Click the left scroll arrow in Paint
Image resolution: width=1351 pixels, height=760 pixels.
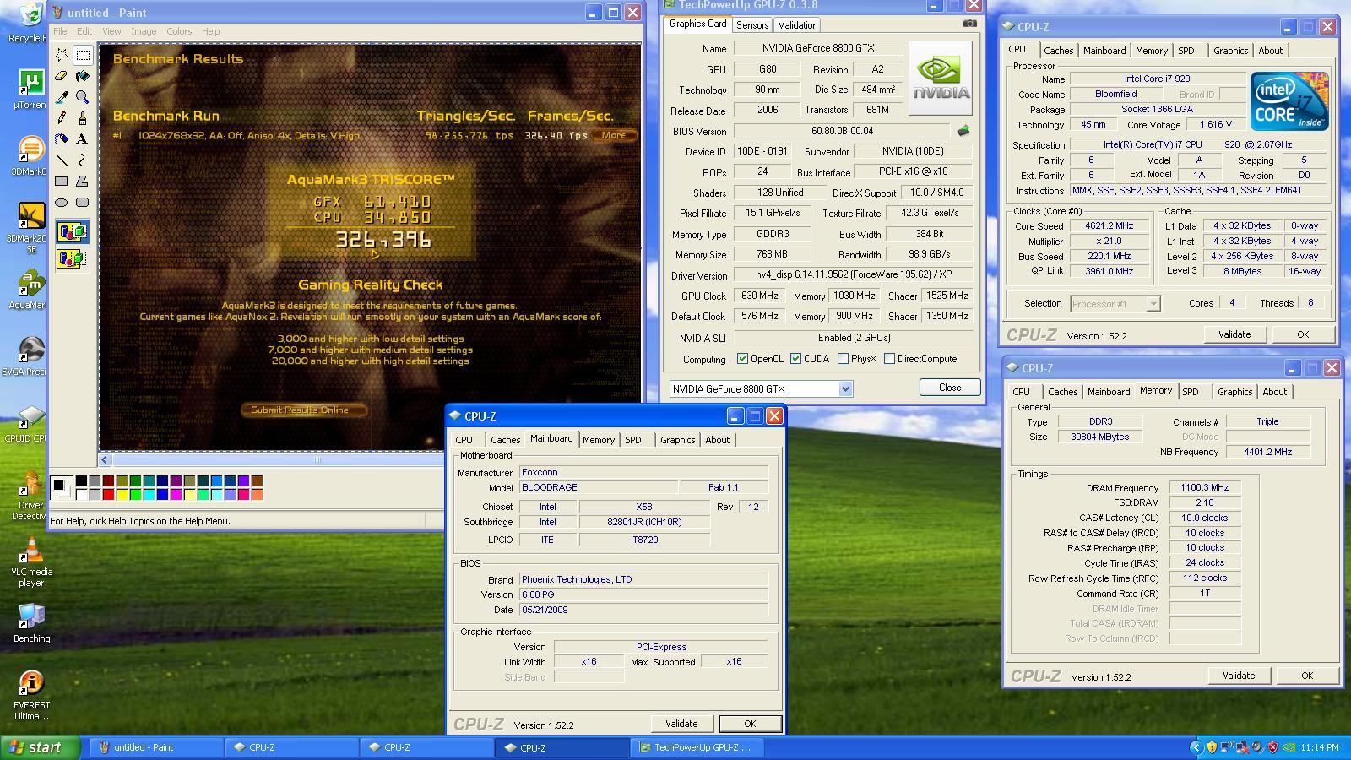pos(105,460)
